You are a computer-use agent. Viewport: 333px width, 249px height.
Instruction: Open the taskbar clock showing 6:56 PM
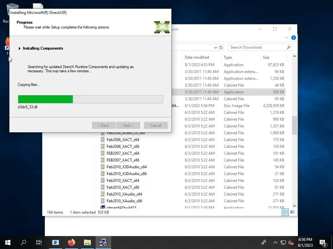click(305, 243)
